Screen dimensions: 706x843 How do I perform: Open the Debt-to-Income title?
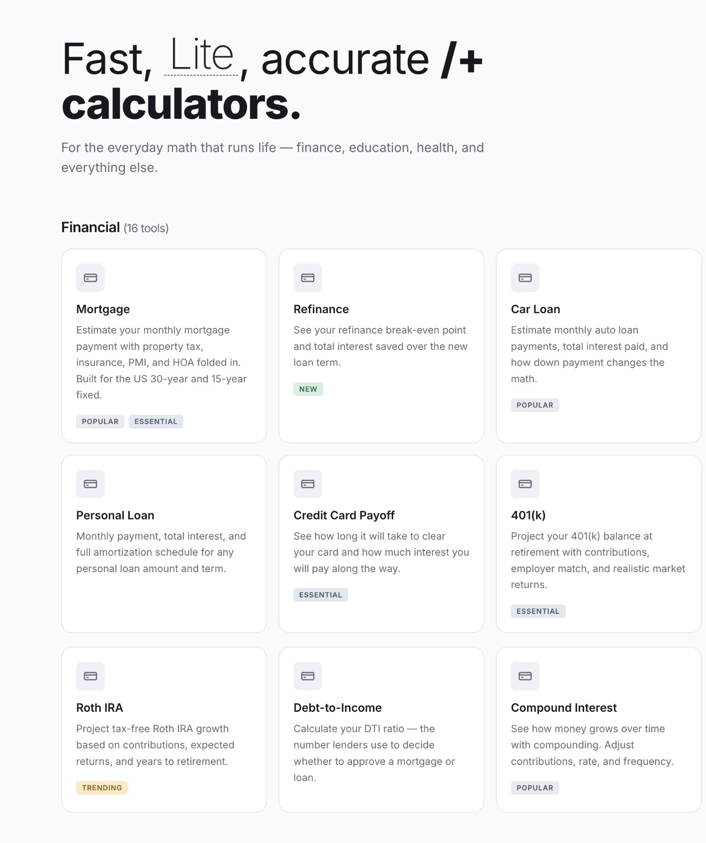(x=338, y=708)
